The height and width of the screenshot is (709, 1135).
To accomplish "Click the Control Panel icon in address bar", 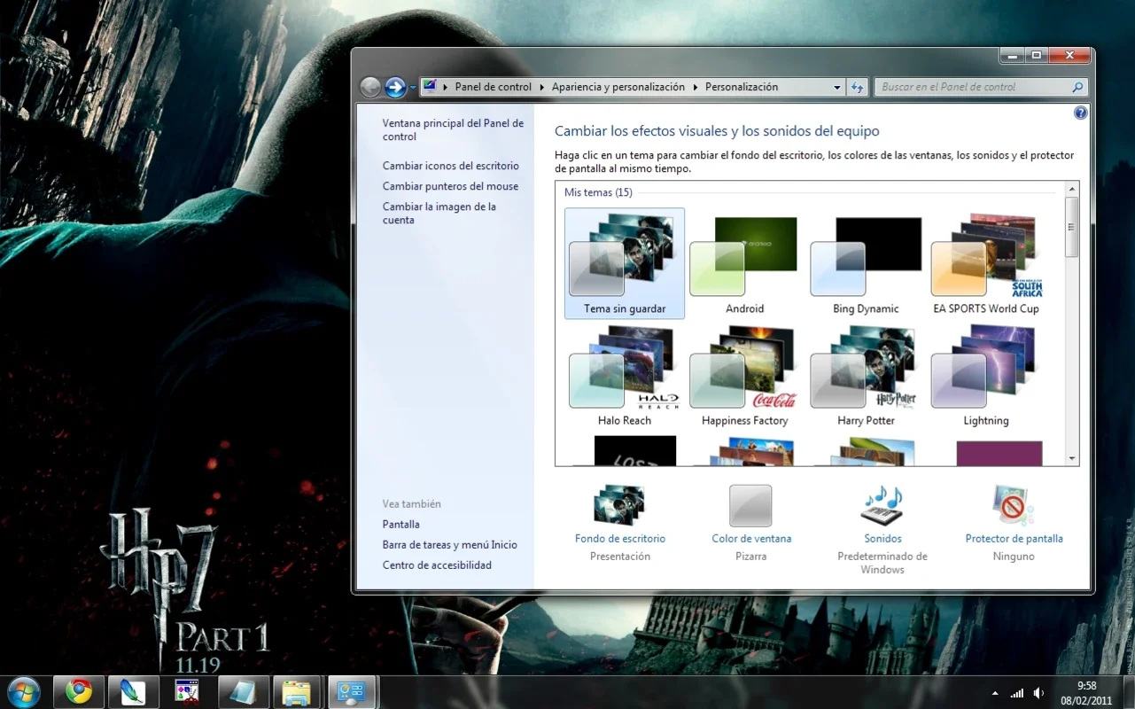I will [x=431, y=86].
